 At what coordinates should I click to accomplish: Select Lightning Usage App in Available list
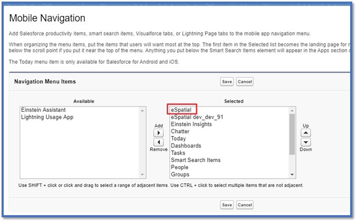47,117
